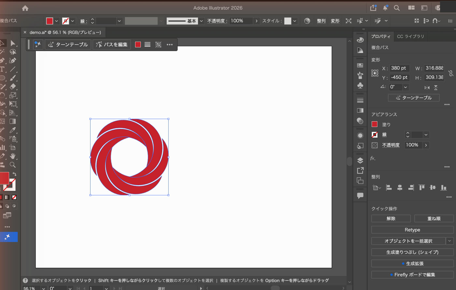456x290 pixels.
Task: Swap fill and stroke arrows
Action: (x=14, y=174)
